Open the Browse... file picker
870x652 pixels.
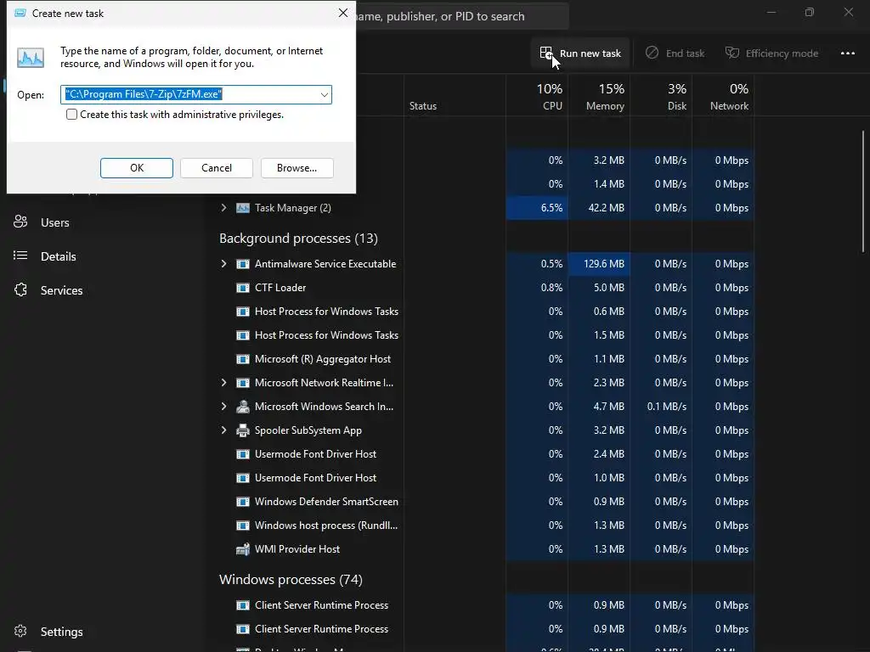coord(297,168)
